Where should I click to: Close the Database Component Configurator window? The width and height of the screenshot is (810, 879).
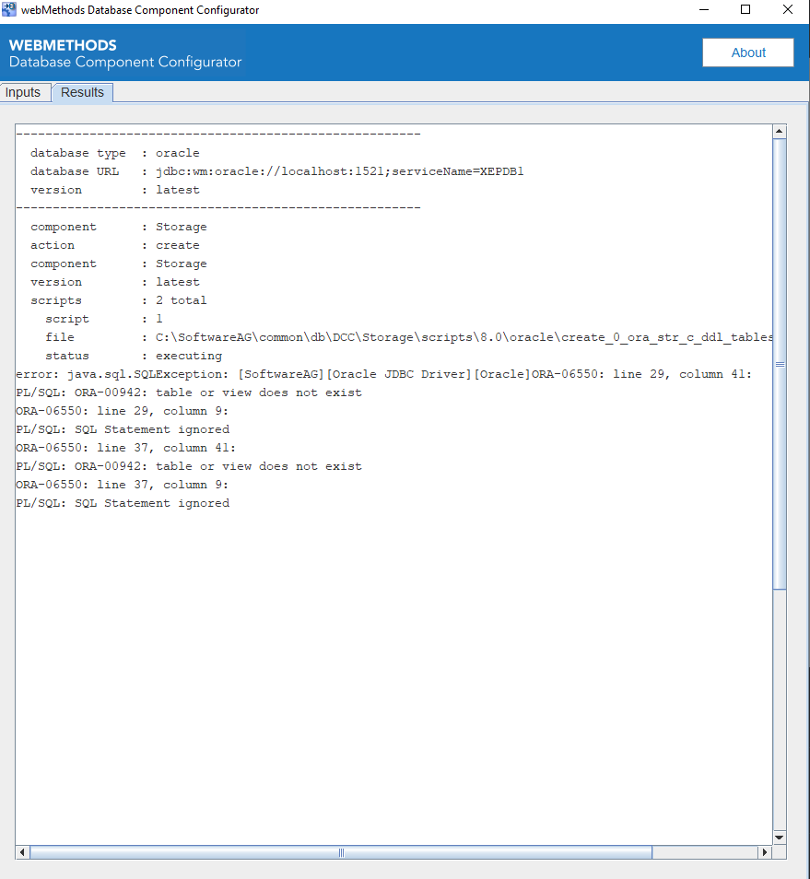788,9
